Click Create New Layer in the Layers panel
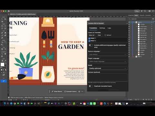 (149, 100)
